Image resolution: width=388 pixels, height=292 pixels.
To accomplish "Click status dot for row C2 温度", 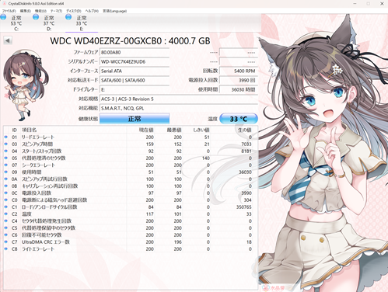I will 6,214.
